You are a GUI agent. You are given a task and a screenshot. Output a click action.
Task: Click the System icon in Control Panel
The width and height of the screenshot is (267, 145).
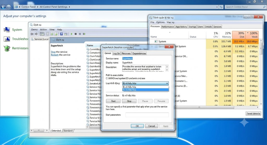[7, 30]
